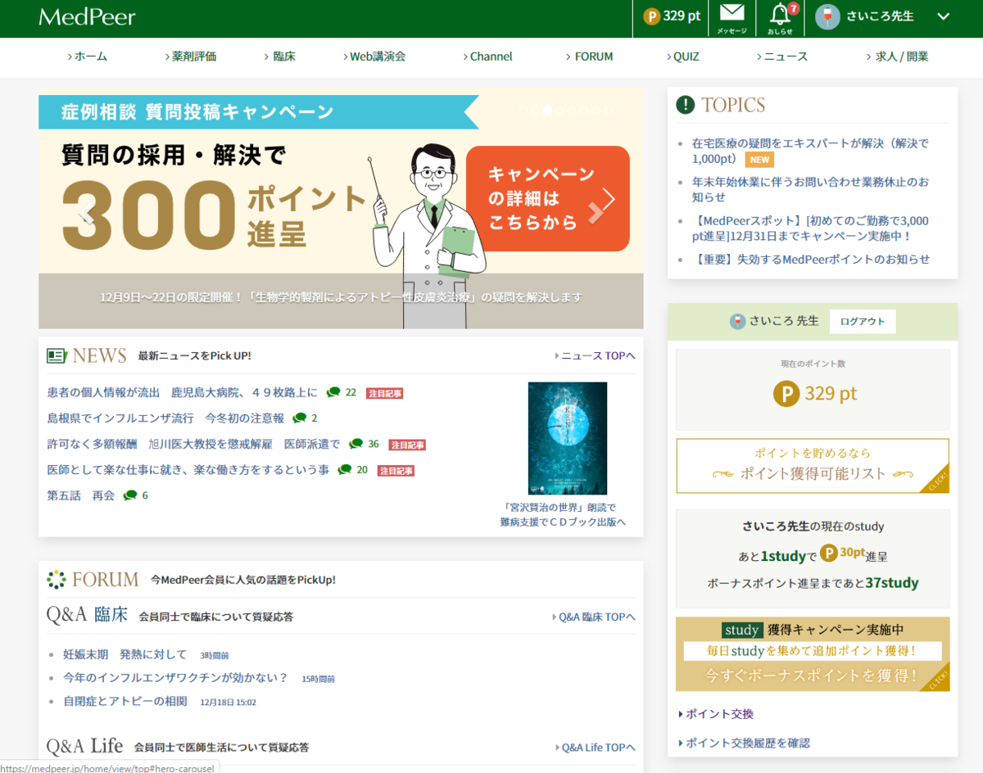Click comment bubble with 20 comments

345,470
